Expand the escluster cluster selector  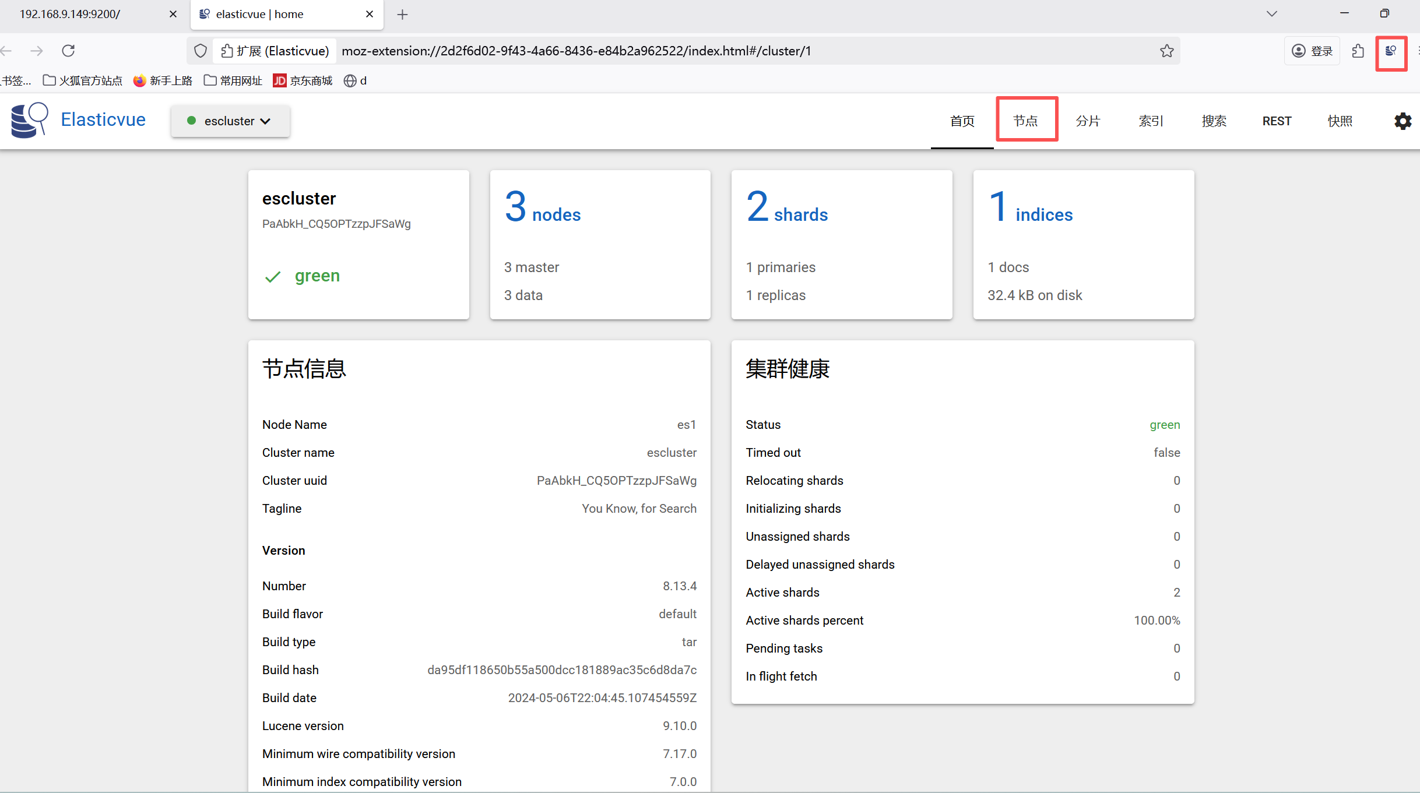230,121
